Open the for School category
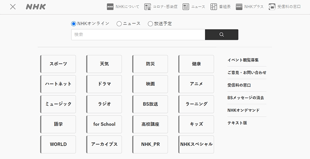Viewport: 310px width, 159px height. point(104,124)
